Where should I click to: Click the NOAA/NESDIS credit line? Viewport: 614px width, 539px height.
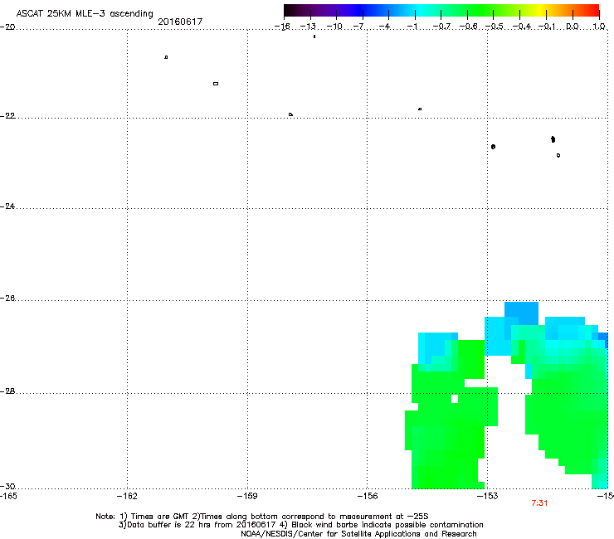(x=358, y=534)
